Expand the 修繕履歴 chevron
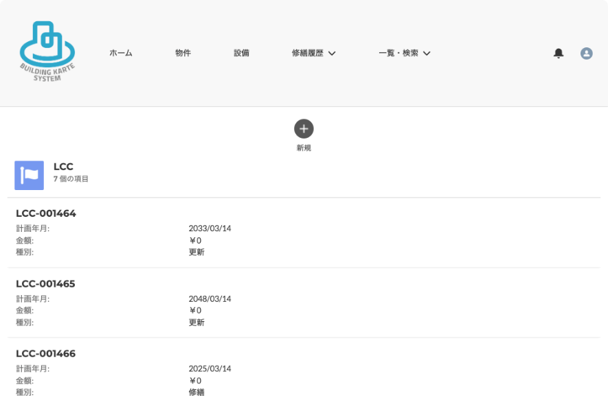The image size is (608, 400). coord(332,54)
